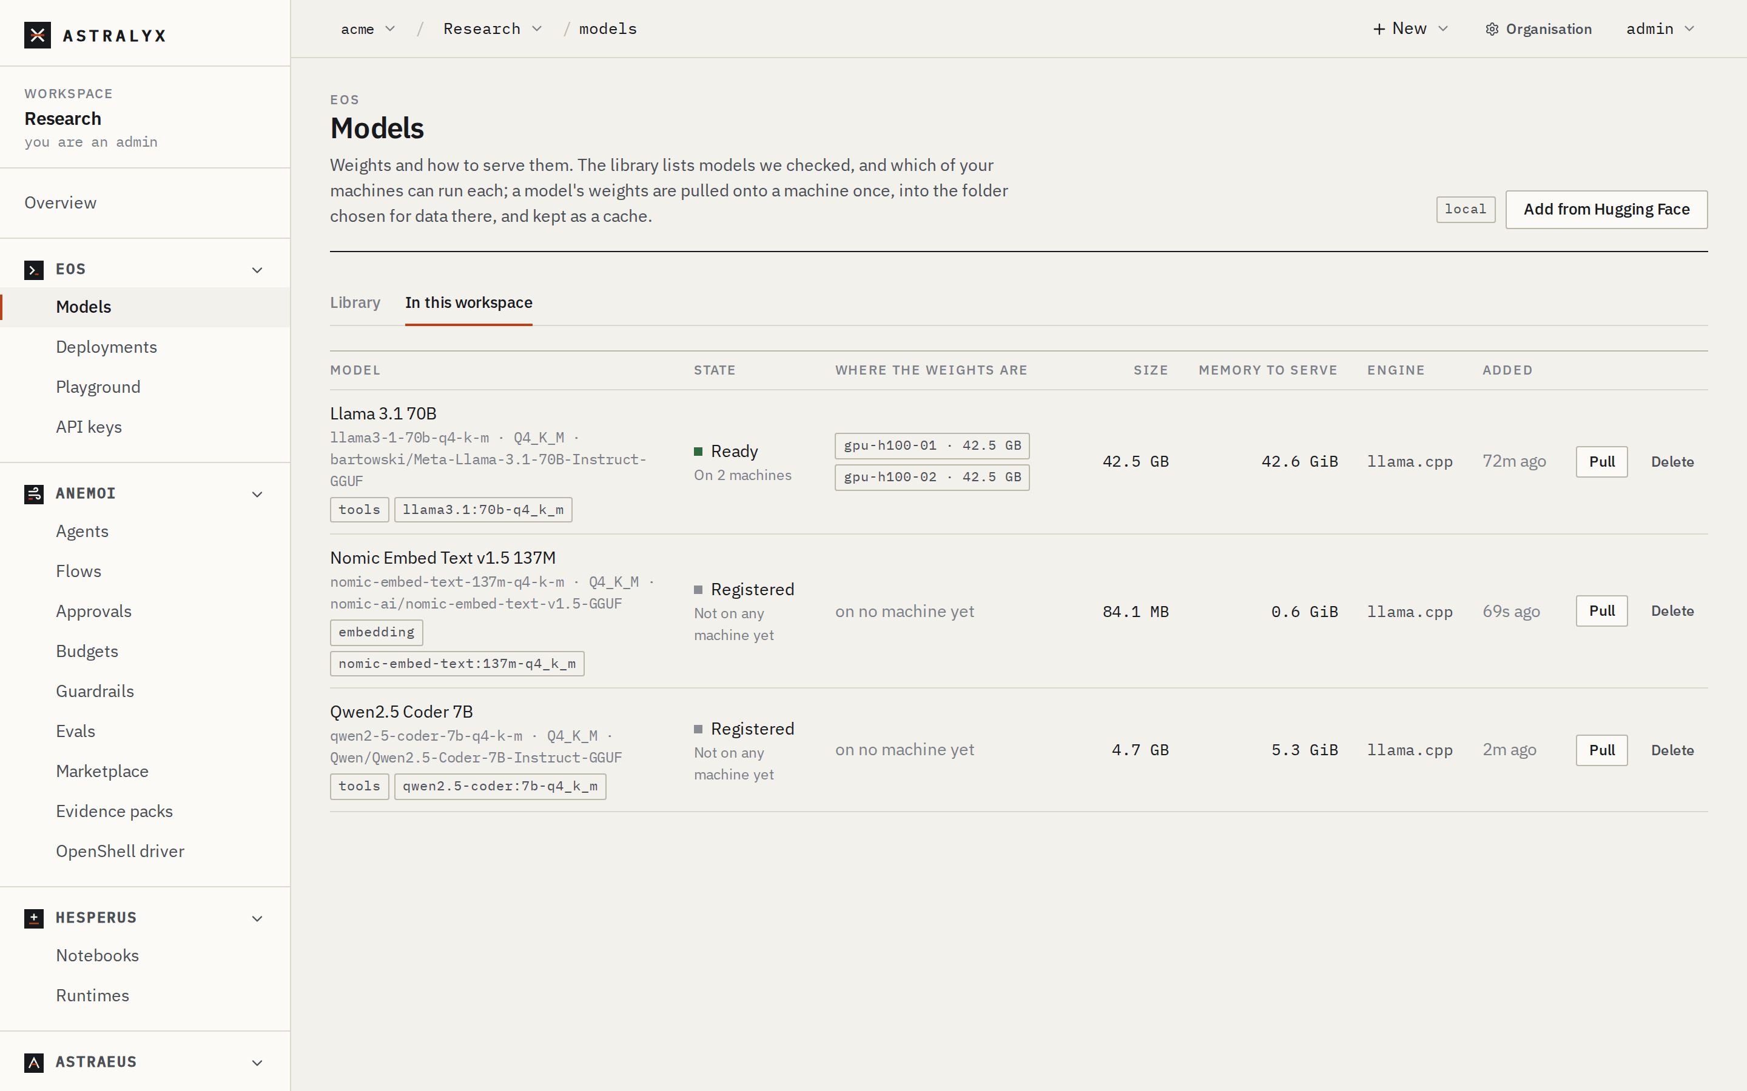This screenshot has width=1747, height=1091.
Task: Click the Astralyx logo icon
Action: [x=38, y=35]
